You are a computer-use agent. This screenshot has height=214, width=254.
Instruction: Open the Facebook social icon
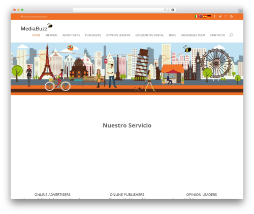tap(214, 16)
